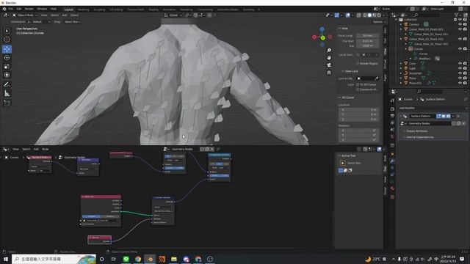This screenshot has height=264, width=470.
Task: Click the Blender logo in the menu bar
Action: 4,9
